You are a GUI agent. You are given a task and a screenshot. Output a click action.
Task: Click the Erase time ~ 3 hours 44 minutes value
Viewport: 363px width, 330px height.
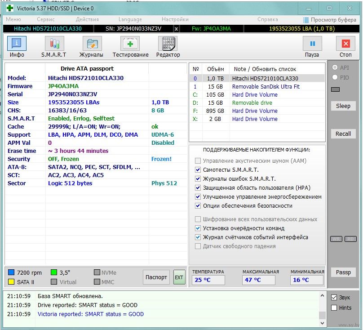[78, 151]
